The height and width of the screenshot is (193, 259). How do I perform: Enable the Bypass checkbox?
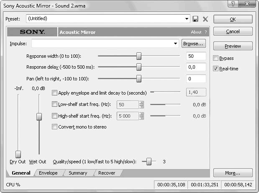tap(216, 58)
